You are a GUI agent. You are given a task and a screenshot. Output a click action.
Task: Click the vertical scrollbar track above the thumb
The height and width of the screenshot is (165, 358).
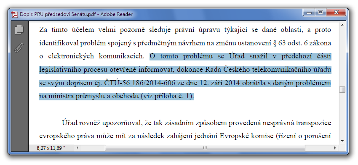(x=342, y=57)
